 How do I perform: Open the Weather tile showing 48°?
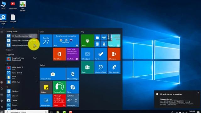point(73,101)
